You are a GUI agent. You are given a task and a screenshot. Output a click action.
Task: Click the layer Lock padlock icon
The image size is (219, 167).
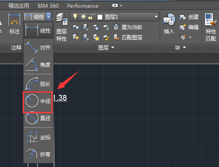(x=106, y=27)
